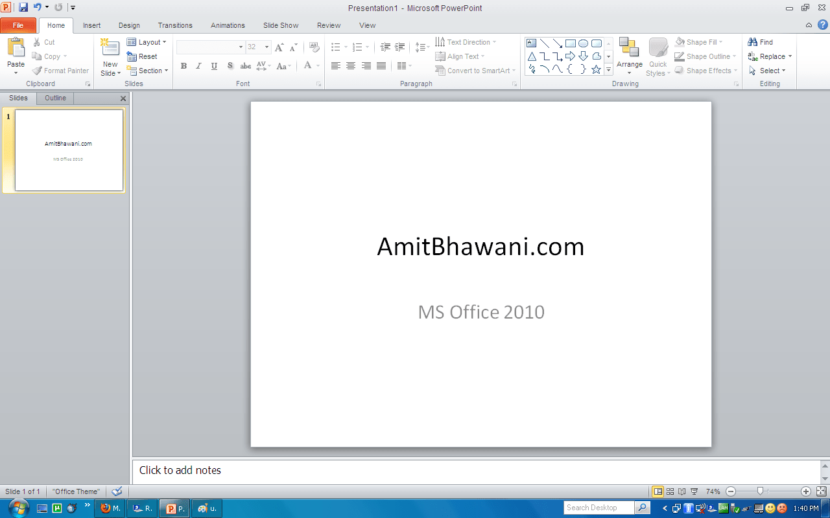
Task: Decrease list indent level
Action: pos(385,47)
